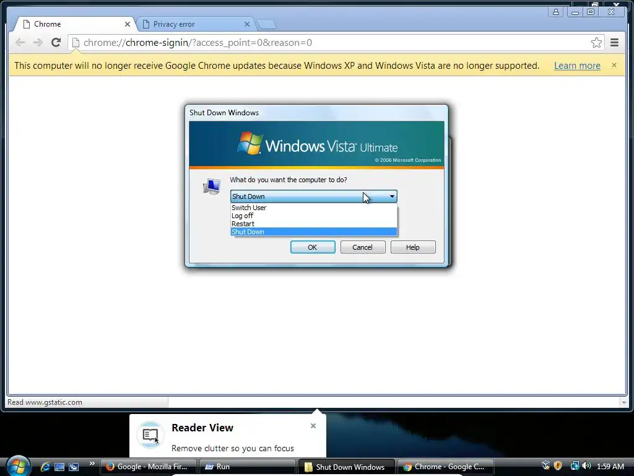This screenshot has width=634, height=476.
Task: Click the first system tray icon
Action: [546, 465]
